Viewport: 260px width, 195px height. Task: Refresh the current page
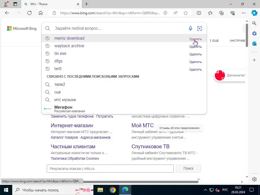pyautogui.click(x=29, y=13)
